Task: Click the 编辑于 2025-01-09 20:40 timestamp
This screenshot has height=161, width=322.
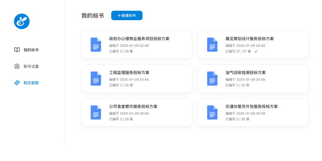Action: (245, 46)
